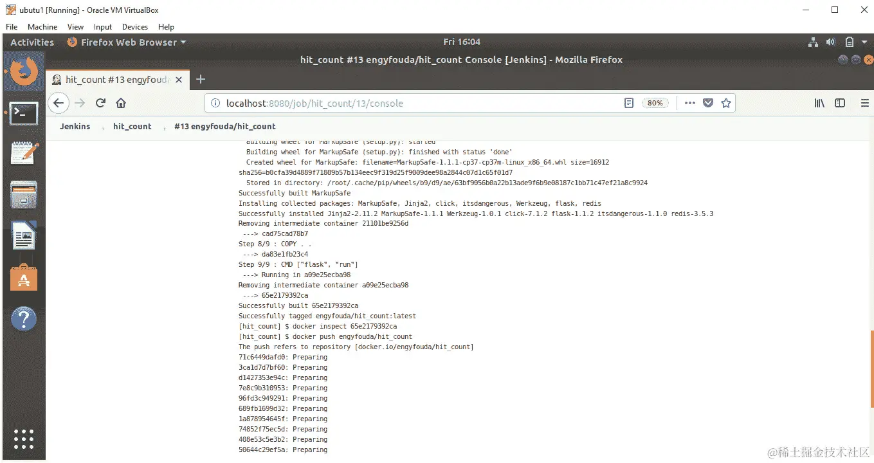Click '74852f75ec5d: Preparing' line
This screenshot has height=463, width=874.
(x=283, y=430)
